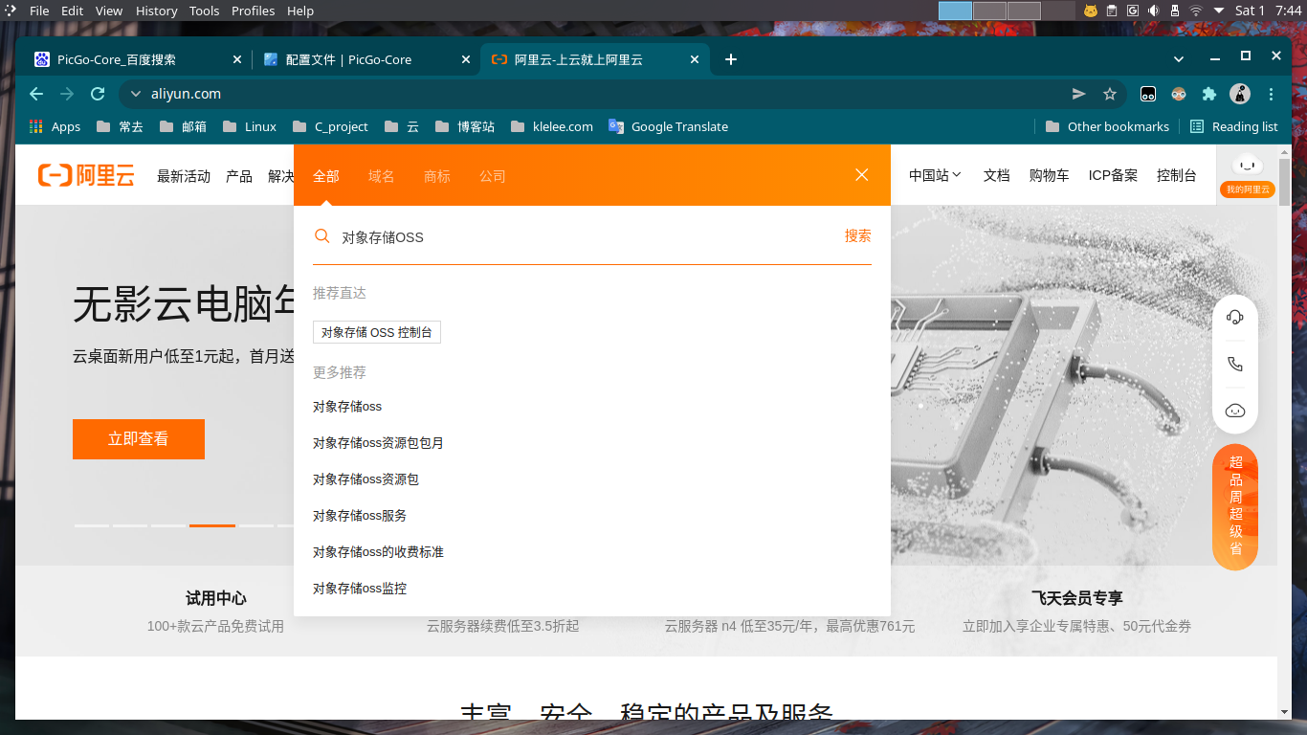Click the Aliyun logo
The width and height of the screenshot is (1307, 735).
click(x=86, y=175)
